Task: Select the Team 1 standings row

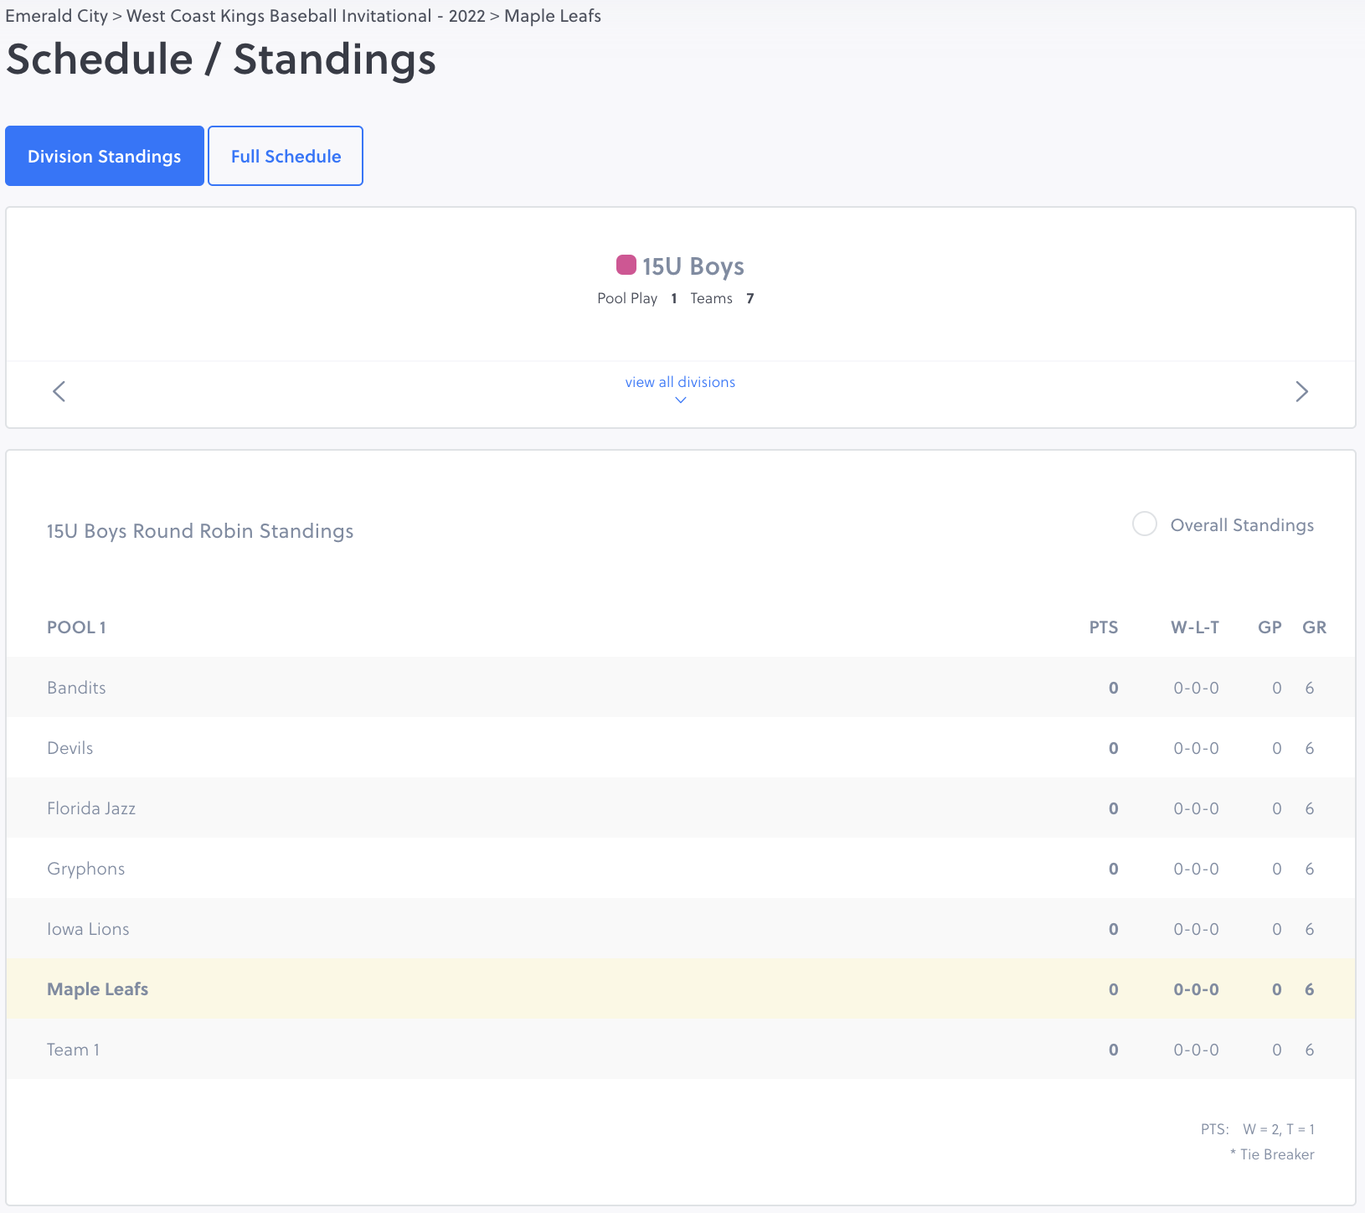Action: 74,1050
